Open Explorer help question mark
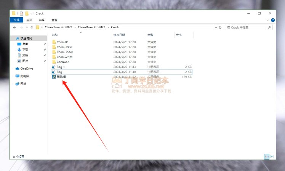 coord(273,20)
